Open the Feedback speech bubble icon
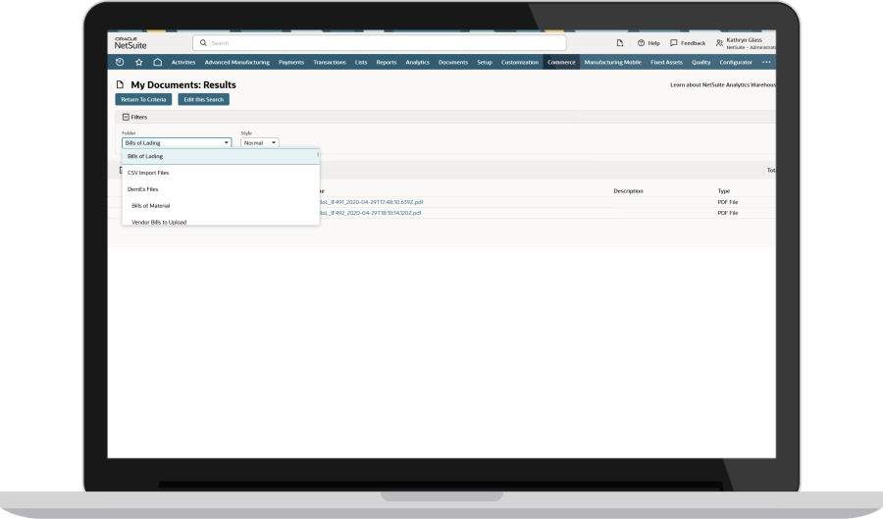This screenshot has width=883, height=519. pyautogui.click(x=674, y=43)
